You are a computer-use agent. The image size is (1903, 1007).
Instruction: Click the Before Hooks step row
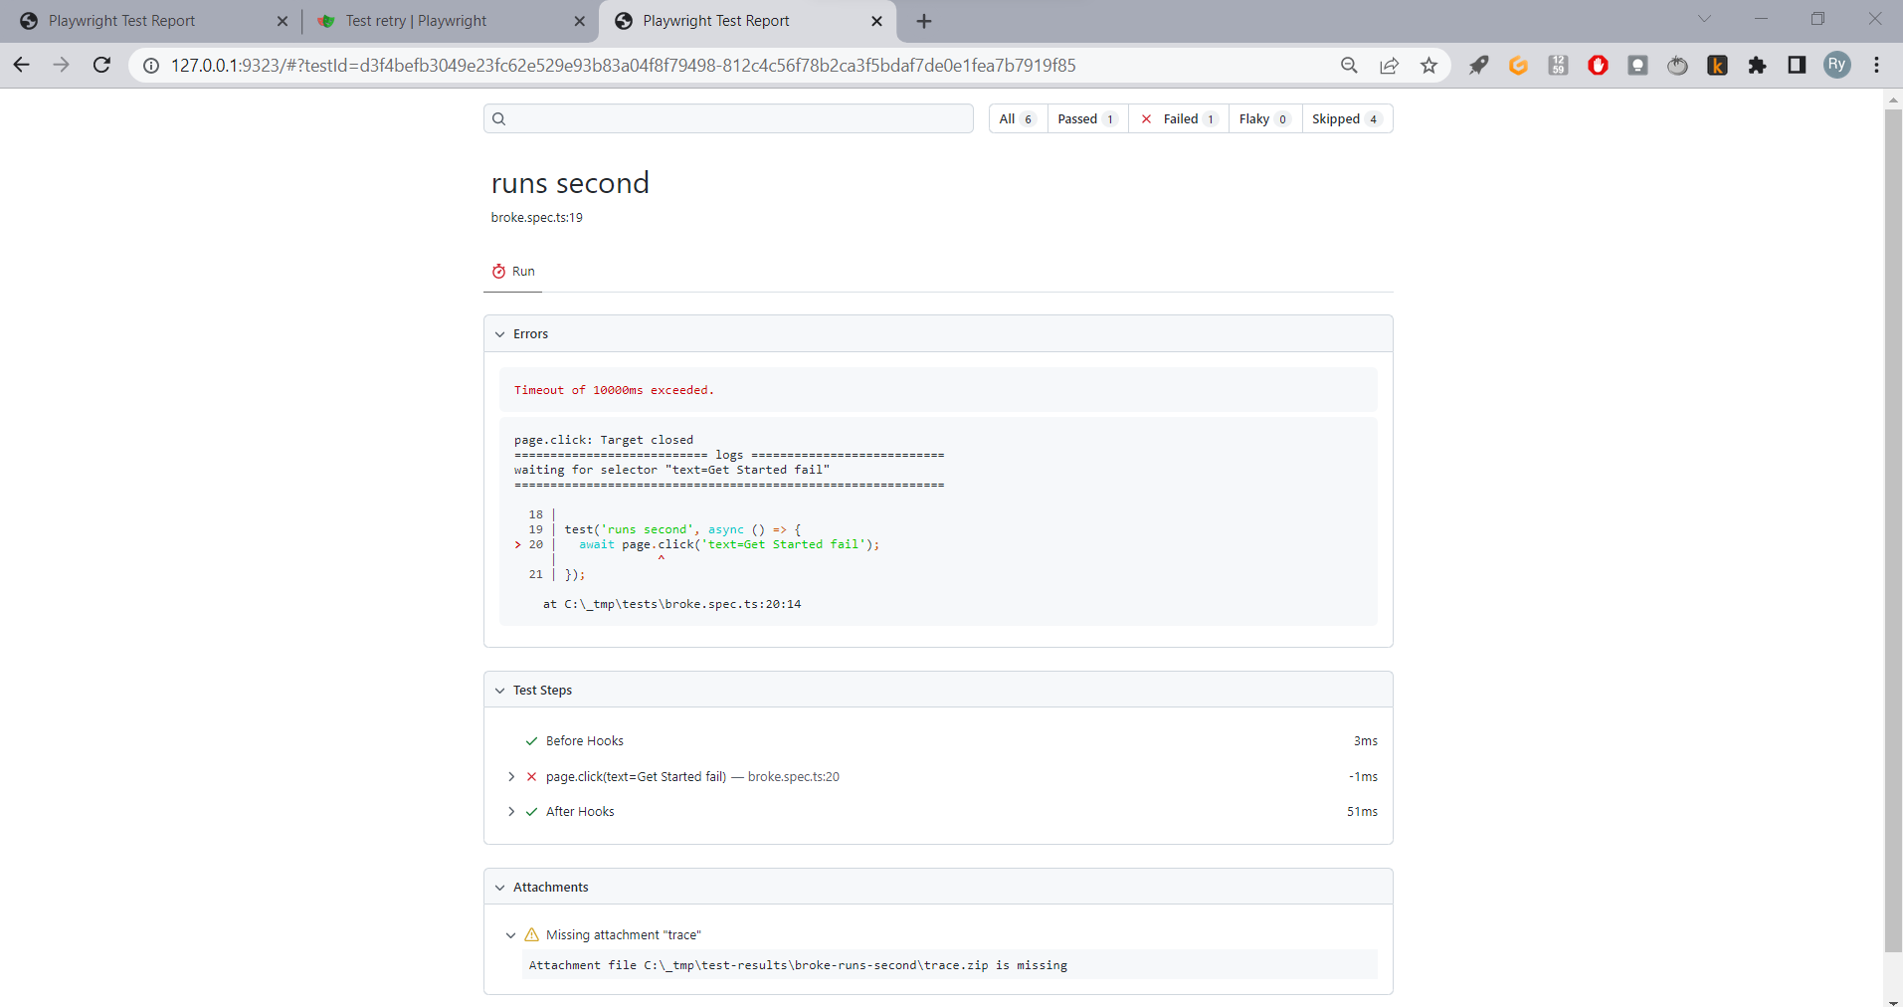pos(939,741)
